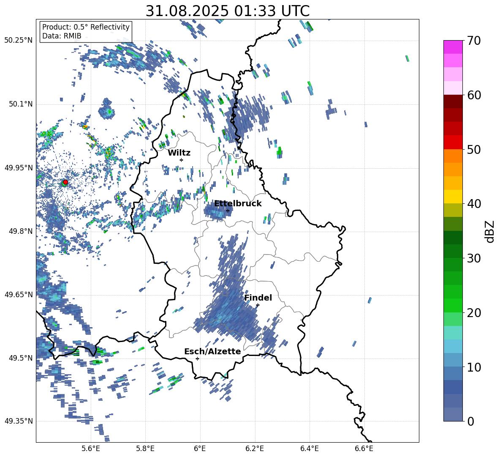Click the colorbar tick value 0
The image size is (500, 457).
tap(470, 421)
